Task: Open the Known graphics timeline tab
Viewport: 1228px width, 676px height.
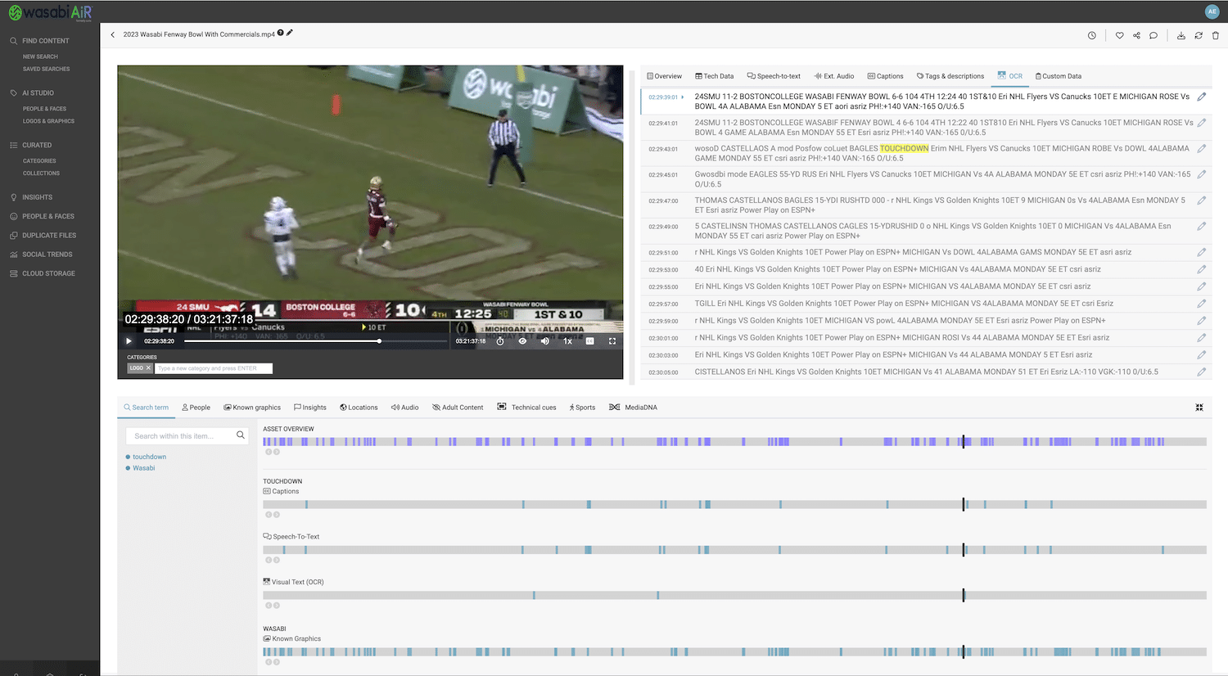Action: point(252,408)
